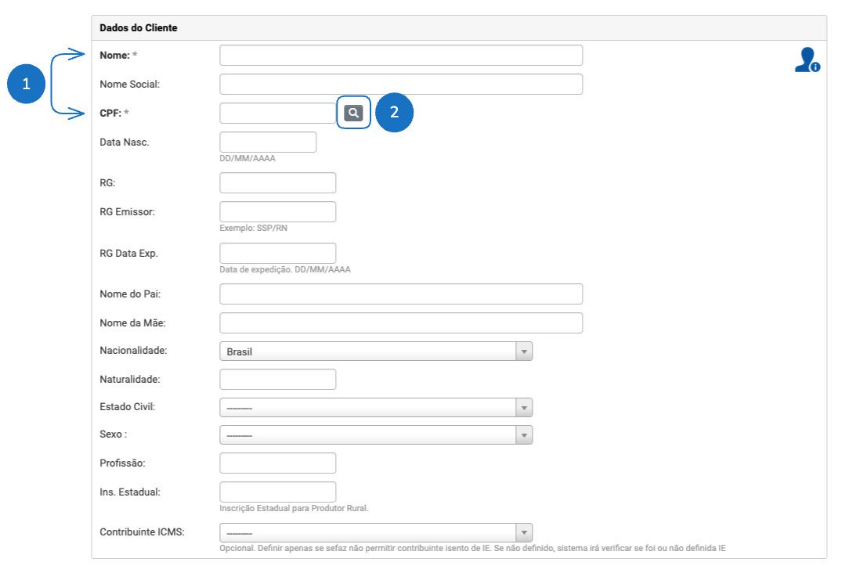Click the Nome input field
This screenshot has width=842, height=573.
point(401,56)
